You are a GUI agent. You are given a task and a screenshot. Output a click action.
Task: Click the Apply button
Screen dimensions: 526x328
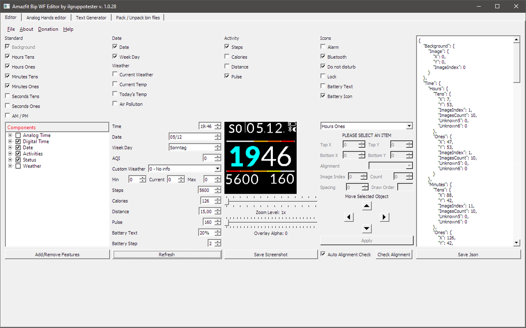(x=367, y=241)
